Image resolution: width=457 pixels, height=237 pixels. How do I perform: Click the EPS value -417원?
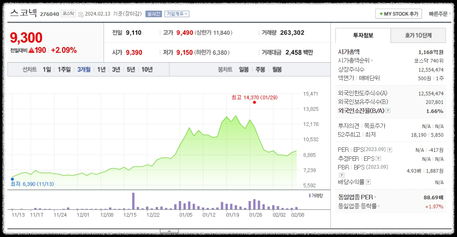point(436,150)
